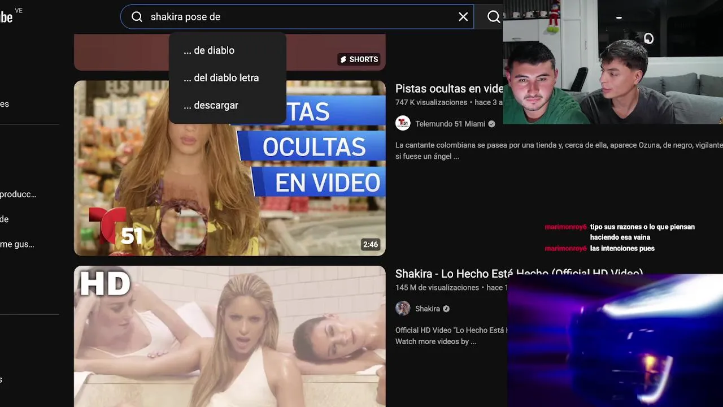The height and width of the screenshot is (407, 723).
Task: Click chat username 'marimonroy6' first message
Action: click(x=565, y=227)
